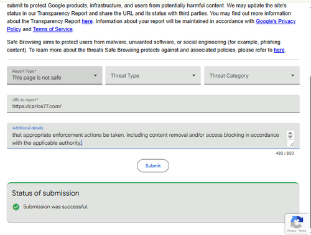Click the details textarea scroll stepper arrows
This screenshot has width=311, height=235.
pos(290,135)
